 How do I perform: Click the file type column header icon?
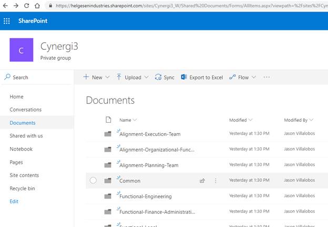(x=108, y=120)
